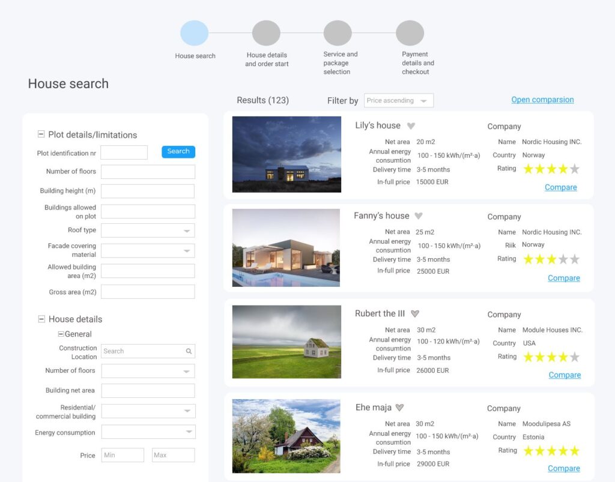The image size is (615, 482).
Task: Mark Ehe maja as favorite
Action: click(x=399, y=408)
